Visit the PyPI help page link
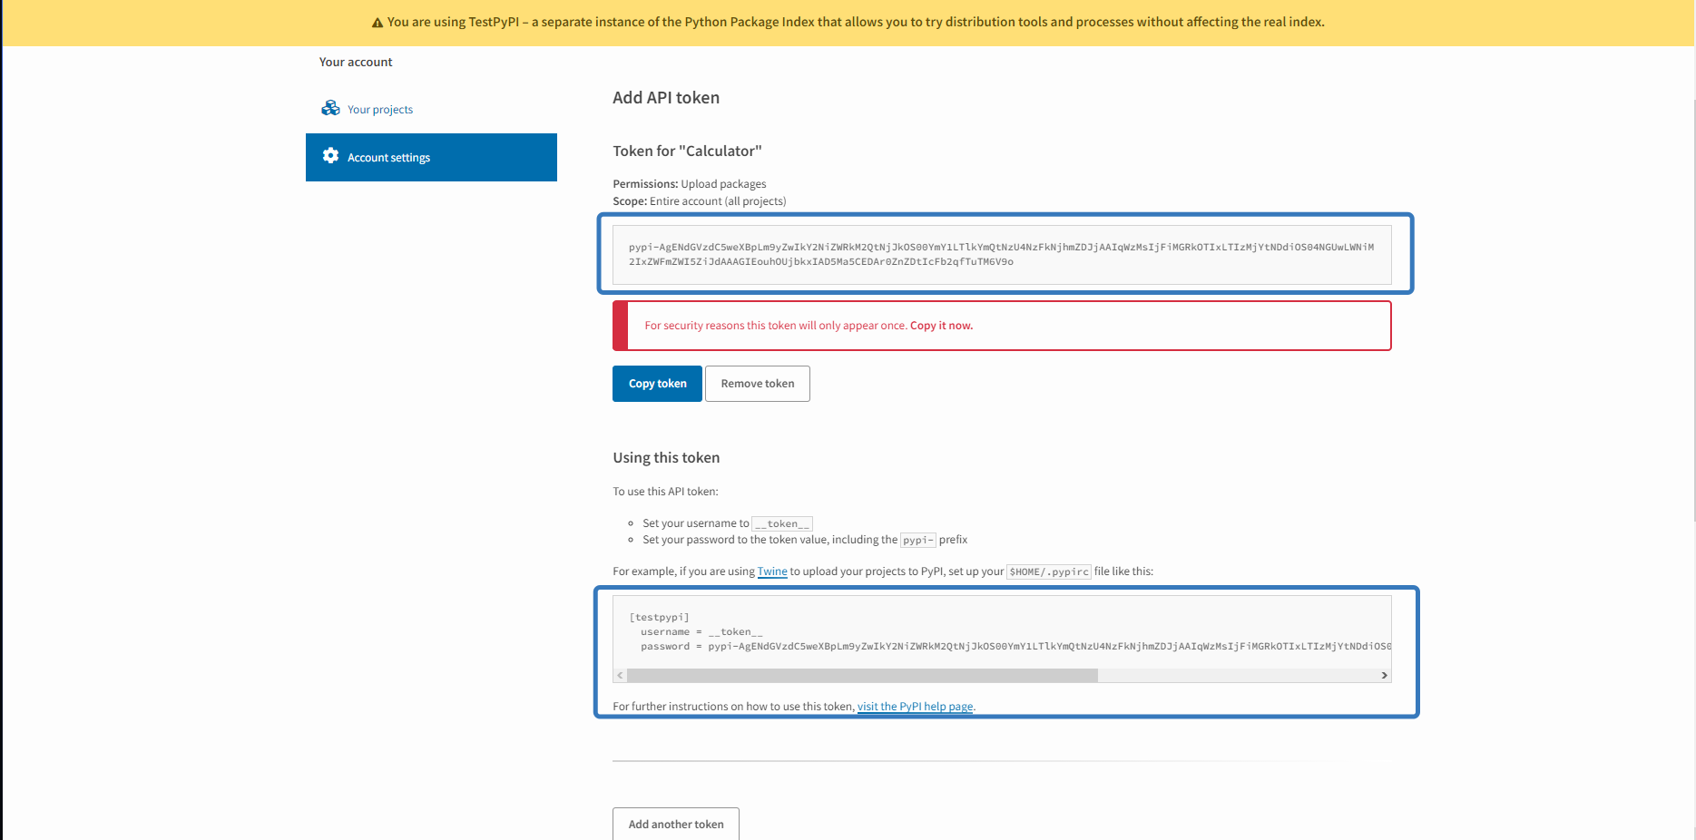The image size is (1696, 840). click(x=915, y=706)
